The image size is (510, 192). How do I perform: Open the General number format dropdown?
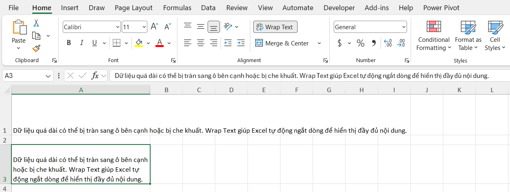tap(404, 27)
